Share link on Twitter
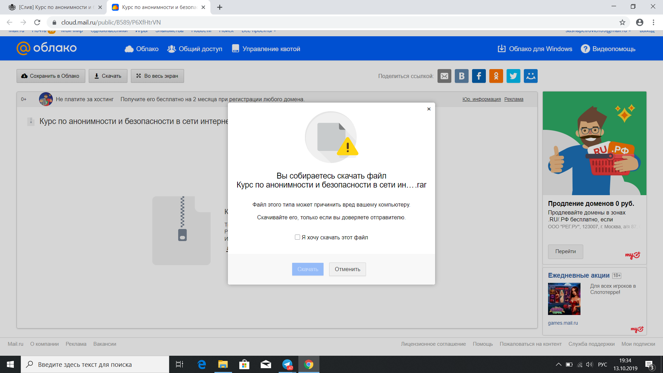The width and height of the screenshot is (663, 373). pyautogui.click(x=513, y=76)
